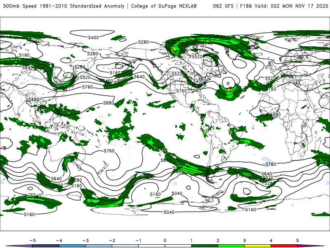Screen dimensions: 330x248
Task: Click the '5040' label along the bottom Antarctic contour
Action: [x=169, y=212]
